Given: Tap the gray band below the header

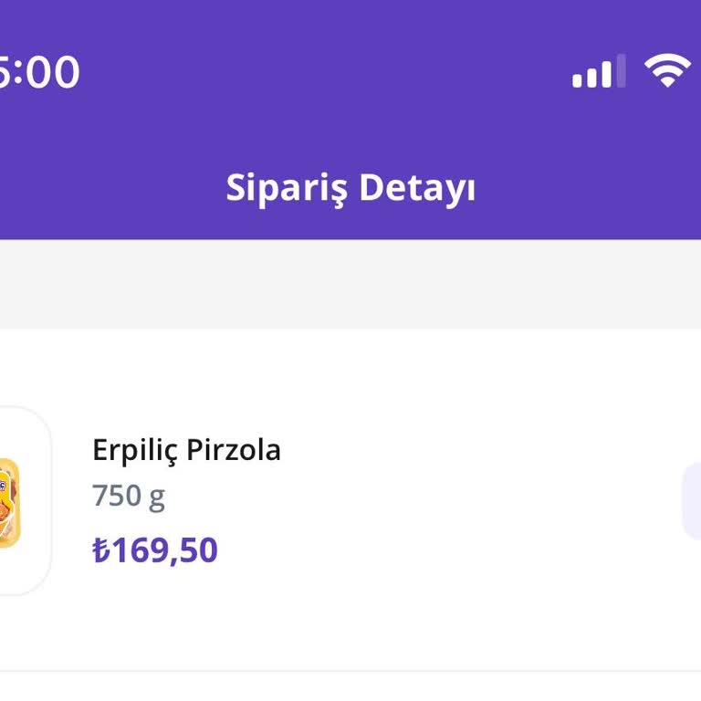Looking at the screenshot, I should coord(350,284).
